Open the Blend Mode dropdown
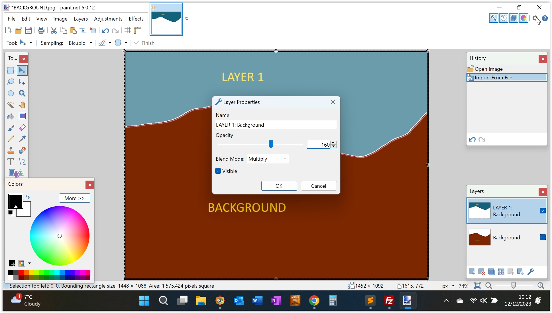This screenshot has height=313, width=552. (x=267, y=159)
